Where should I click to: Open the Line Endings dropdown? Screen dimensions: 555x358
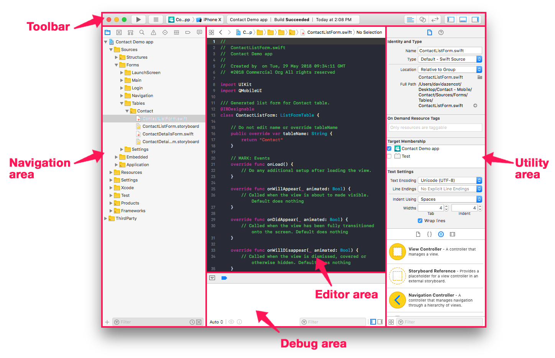(450, 189)
